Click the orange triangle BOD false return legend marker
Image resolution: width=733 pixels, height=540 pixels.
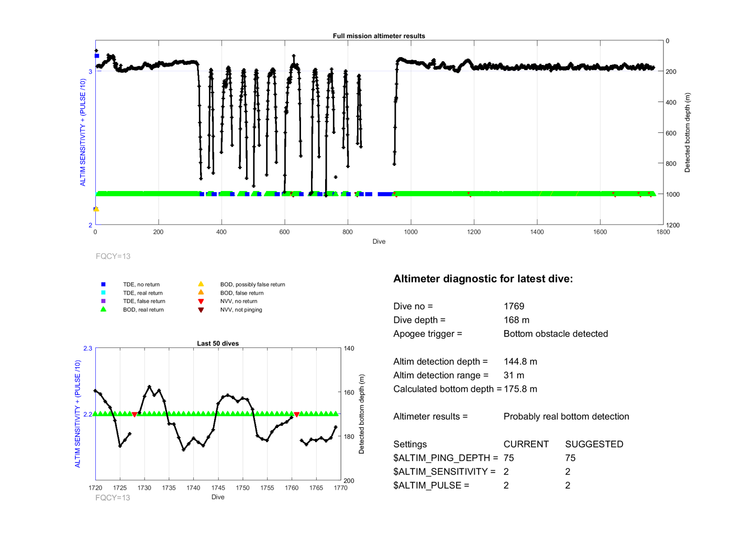[201, 292]
